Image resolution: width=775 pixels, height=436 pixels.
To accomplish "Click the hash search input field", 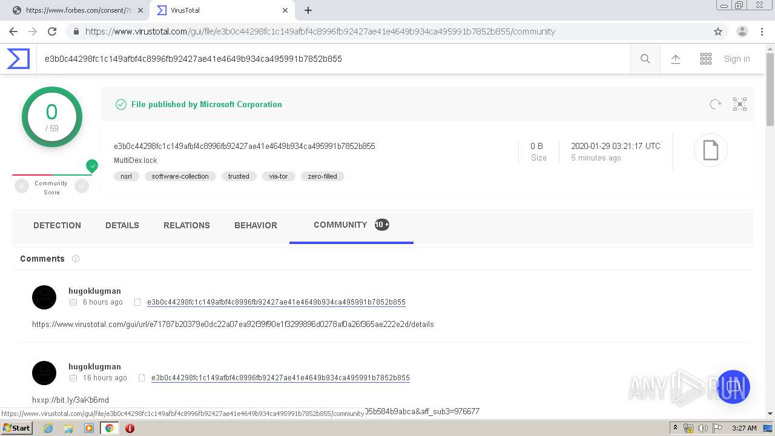I will point(333,59).
